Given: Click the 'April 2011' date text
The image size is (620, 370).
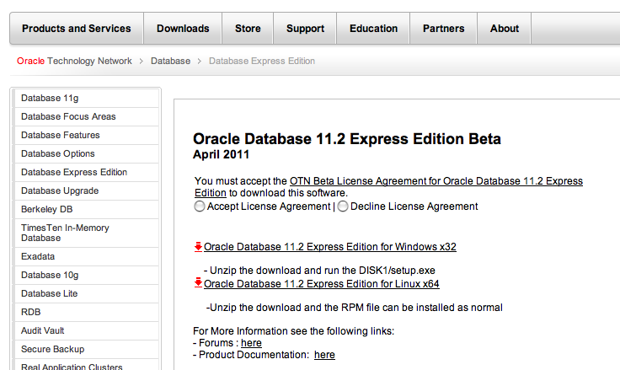Looking at the screenshot, I should click(221, 154).
